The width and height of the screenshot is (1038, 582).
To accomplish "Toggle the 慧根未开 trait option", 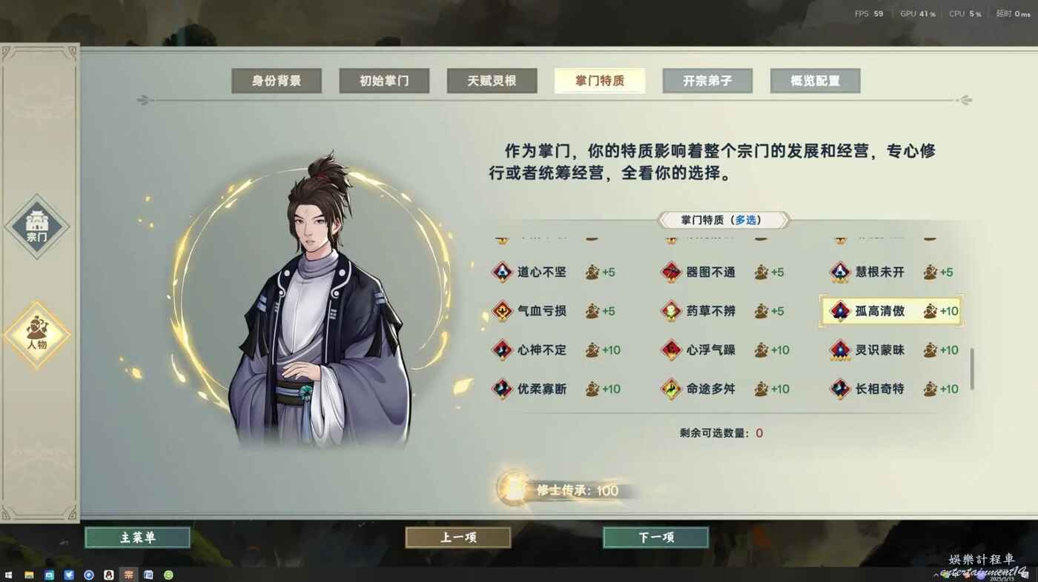I will (x=894, y=272).
